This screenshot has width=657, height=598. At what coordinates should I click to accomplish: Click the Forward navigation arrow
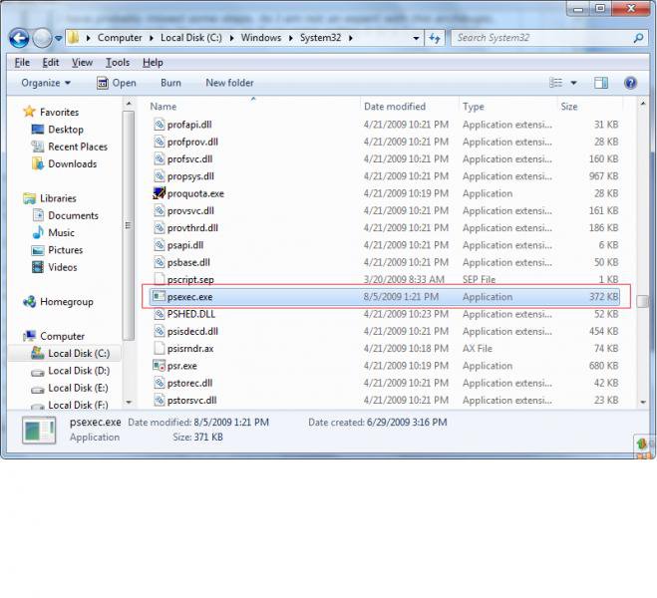point(42,39)
